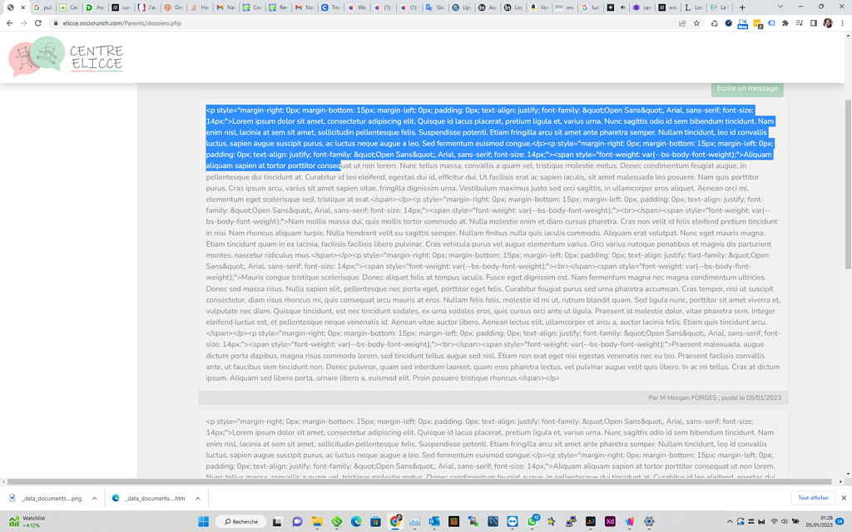Bookmark the page with the star icon
This screenshot has height=532, width=852.
(696, 24)
